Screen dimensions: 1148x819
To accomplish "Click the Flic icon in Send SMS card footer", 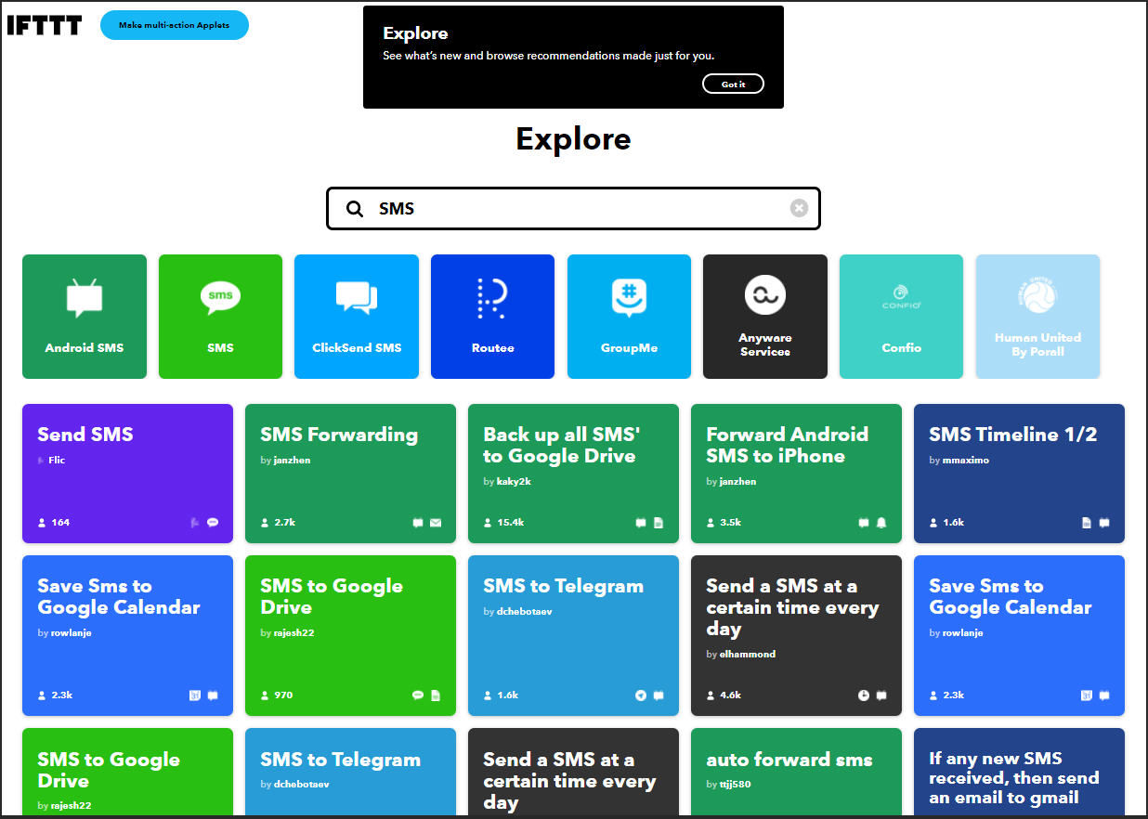I will click(195, 523).
